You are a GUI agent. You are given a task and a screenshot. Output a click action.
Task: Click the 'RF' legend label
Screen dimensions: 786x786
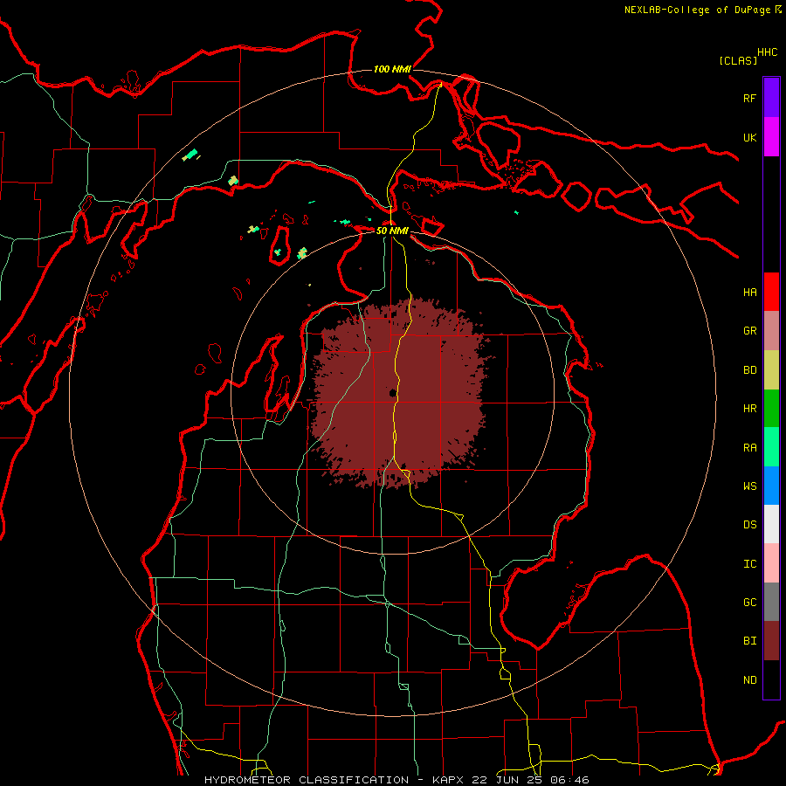749,98
